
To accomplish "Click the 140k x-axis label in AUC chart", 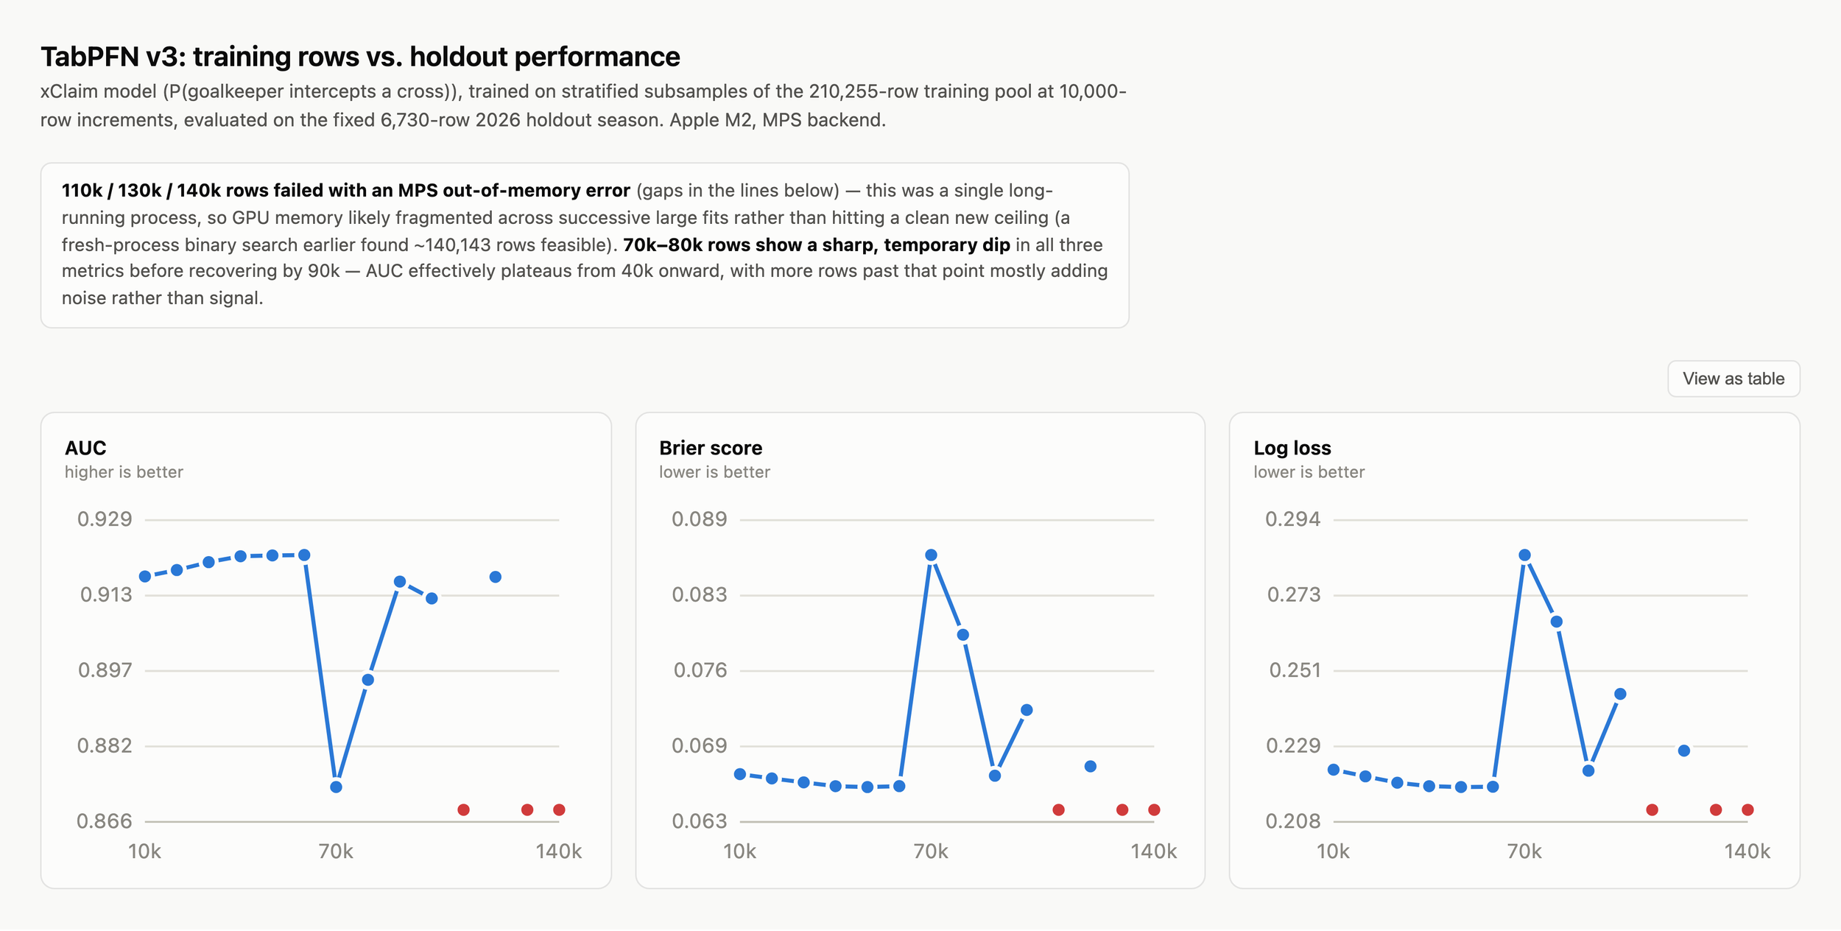I will click(x=559, y=851).
